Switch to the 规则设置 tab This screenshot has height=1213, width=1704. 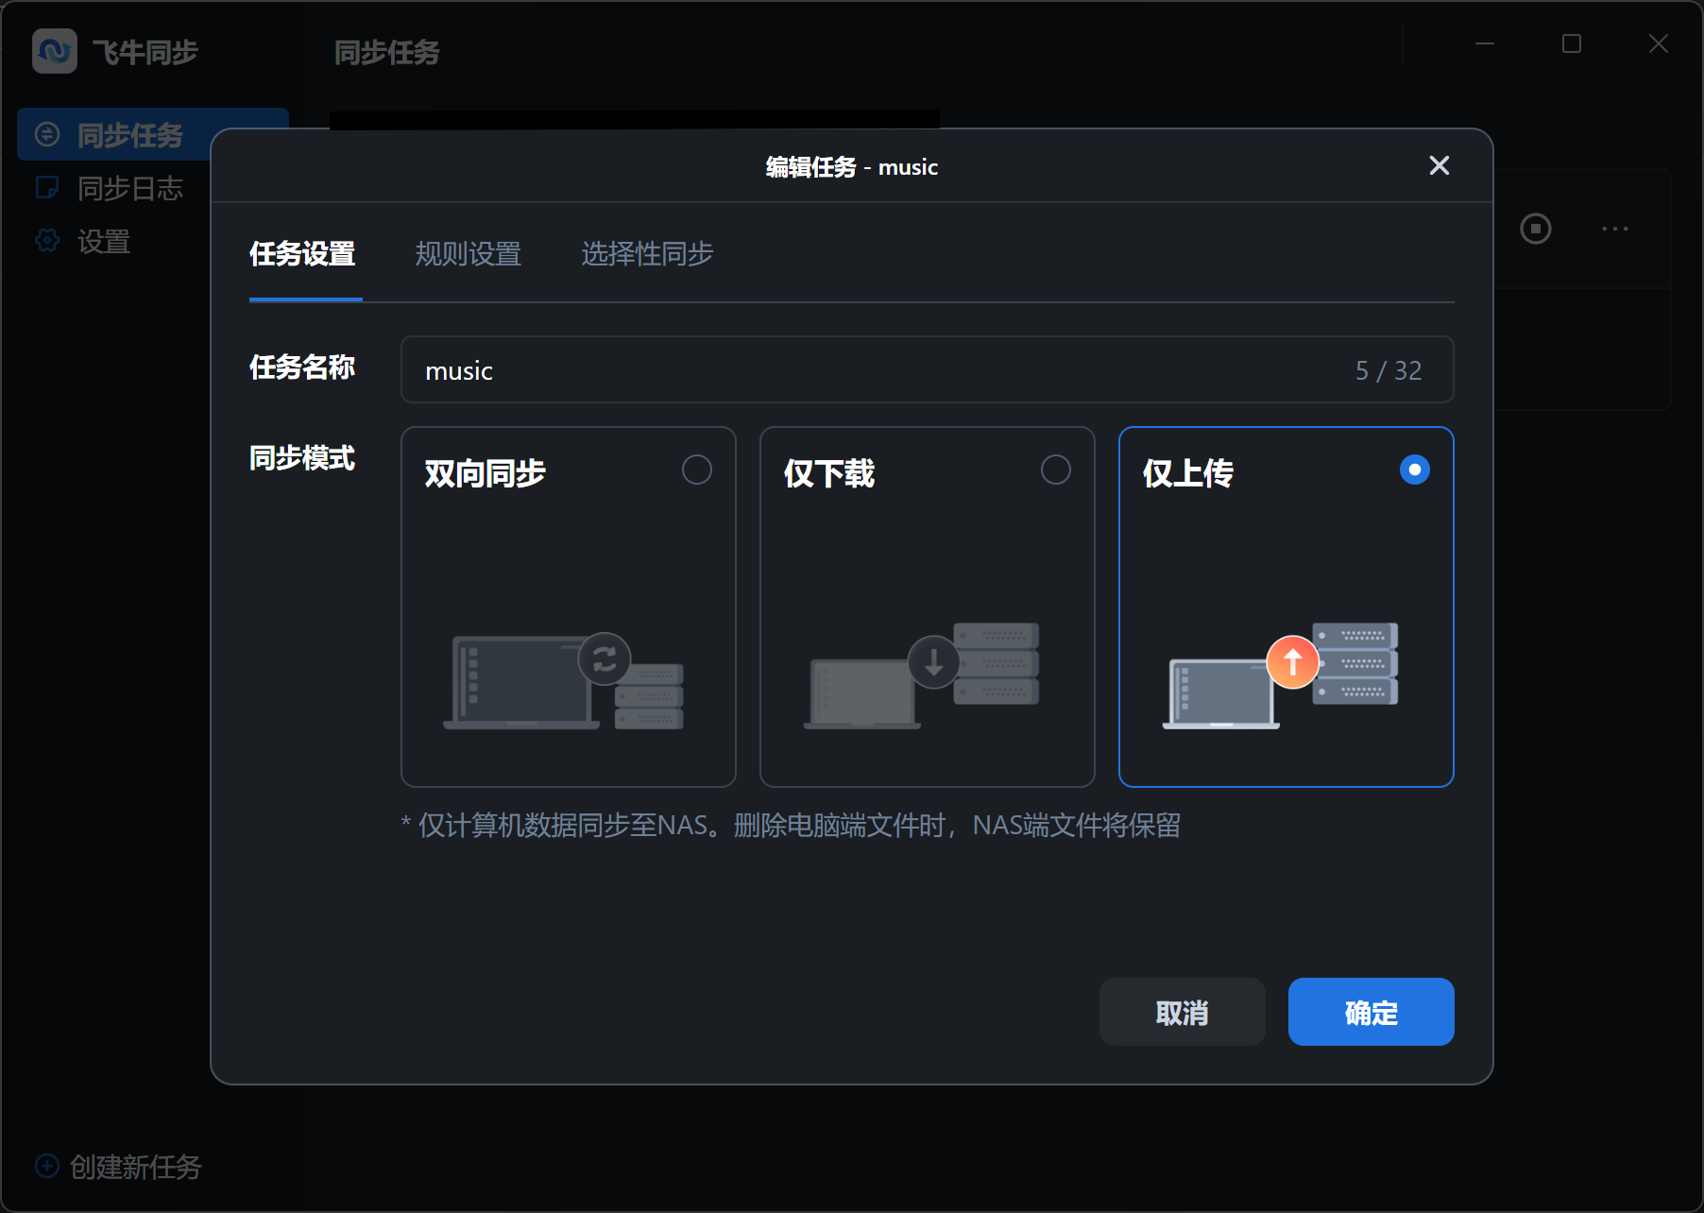tap(469, 254)
